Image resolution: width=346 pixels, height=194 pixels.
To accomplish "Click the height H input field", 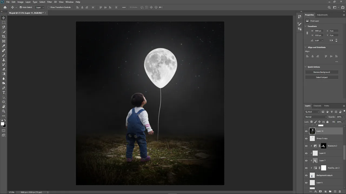I will (318, 35).
